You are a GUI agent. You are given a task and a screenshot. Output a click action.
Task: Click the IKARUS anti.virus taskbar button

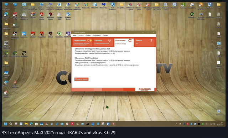(x=113, y=124)
